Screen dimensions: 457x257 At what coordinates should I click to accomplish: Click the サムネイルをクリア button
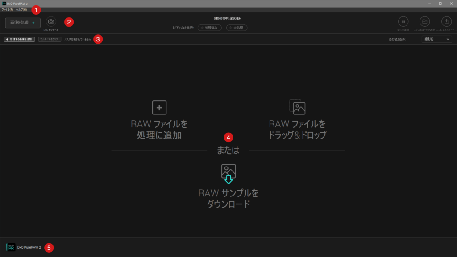[50, 39]
